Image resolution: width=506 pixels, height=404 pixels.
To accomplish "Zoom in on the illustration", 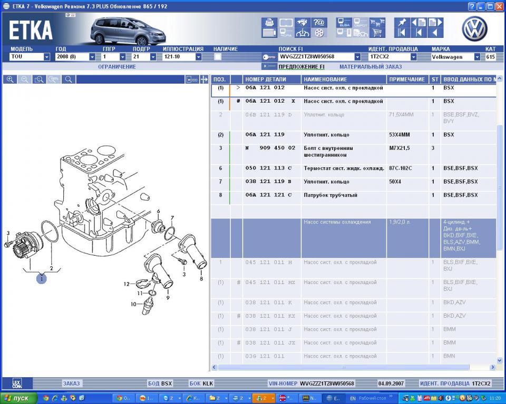I will [x=10, y=79].
